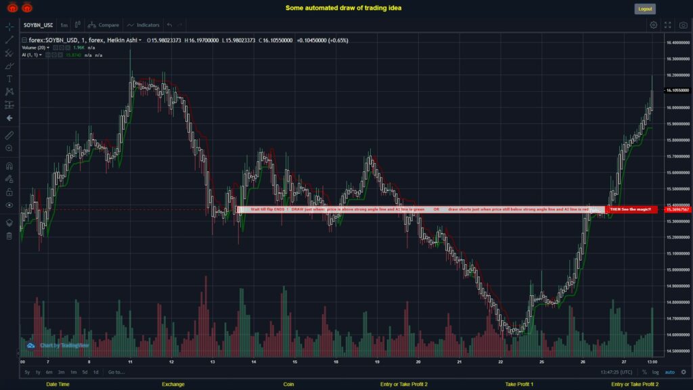Image resolution: width=693 pixels, height=390 pixels.
Task: Click the THEN See the magic red label
Action: (631, 209)
